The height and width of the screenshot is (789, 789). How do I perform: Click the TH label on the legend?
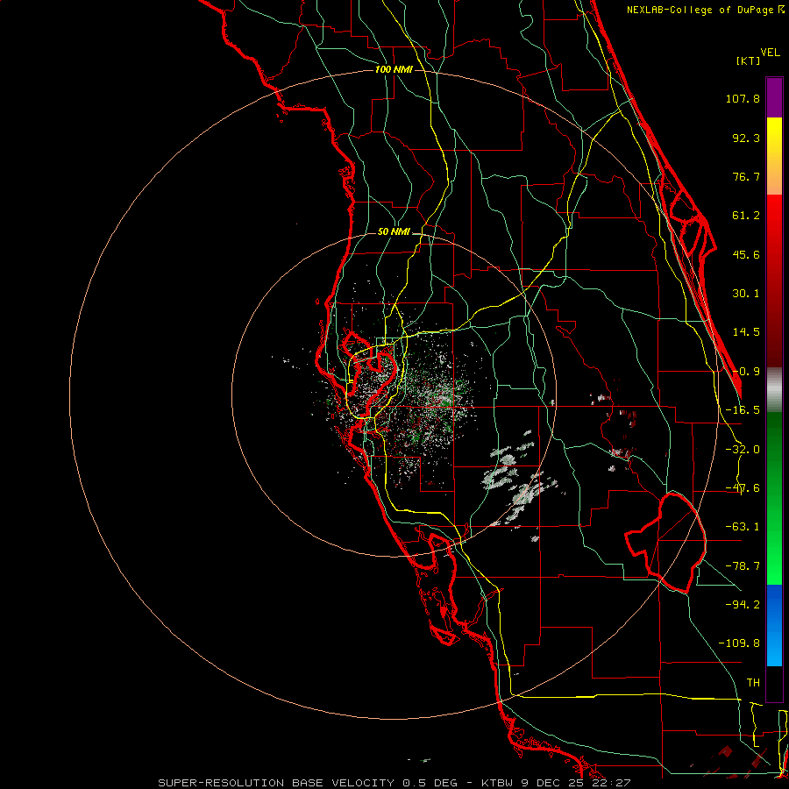pyautogui.click(x=753, y=683)
